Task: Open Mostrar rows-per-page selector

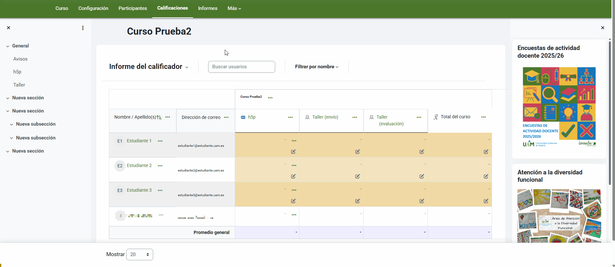Action: point(140,254)
